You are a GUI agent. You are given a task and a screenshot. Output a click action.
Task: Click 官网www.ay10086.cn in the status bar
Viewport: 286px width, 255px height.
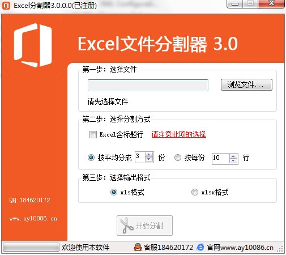tap(240, 247)
